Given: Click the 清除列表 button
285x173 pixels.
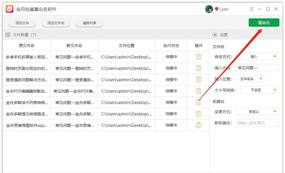Looking at the screenshot, I should click(x=89, y=23).
